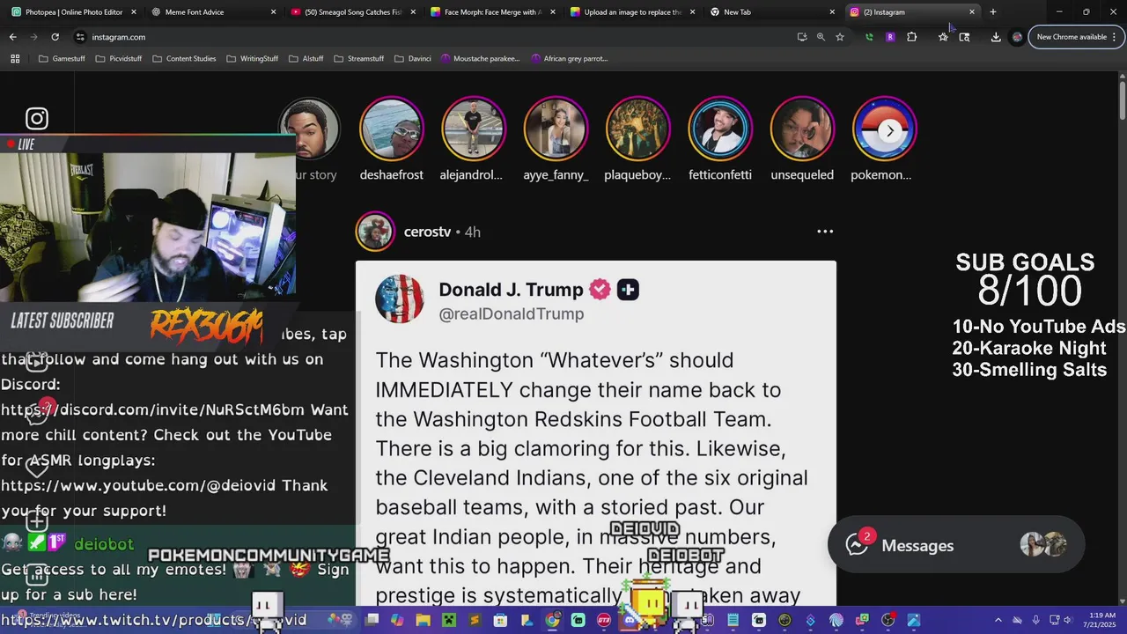Advance stories with the next arrow
Screen dimensions: 1127x634
tap(890, 131)
